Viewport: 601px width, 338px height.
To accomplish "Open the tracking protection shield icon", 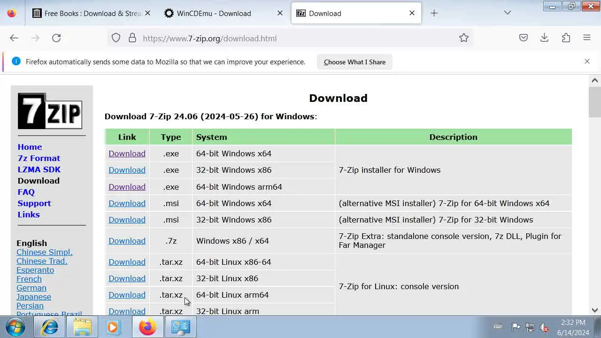I will tap(116, 38).
